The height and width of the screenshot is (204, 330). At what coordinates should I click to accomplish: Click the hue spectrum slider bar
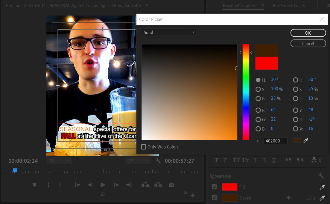click(246, 92)
